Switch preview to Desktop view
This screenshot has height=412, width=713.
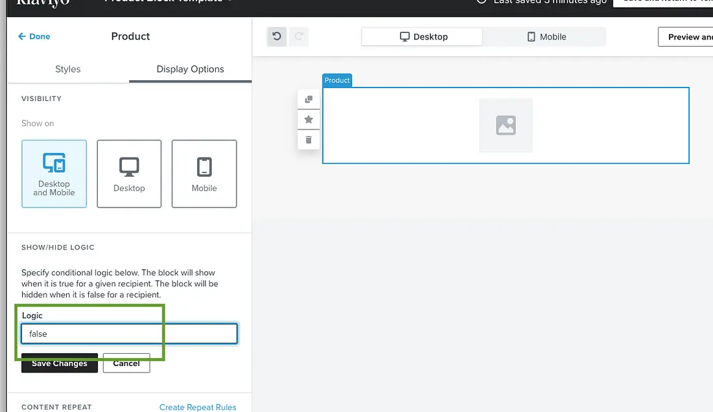pos(423,37)
